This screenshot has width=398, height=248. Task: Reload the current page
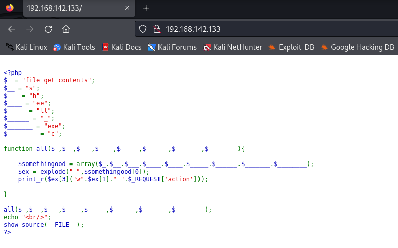click(x=48, y=29)
